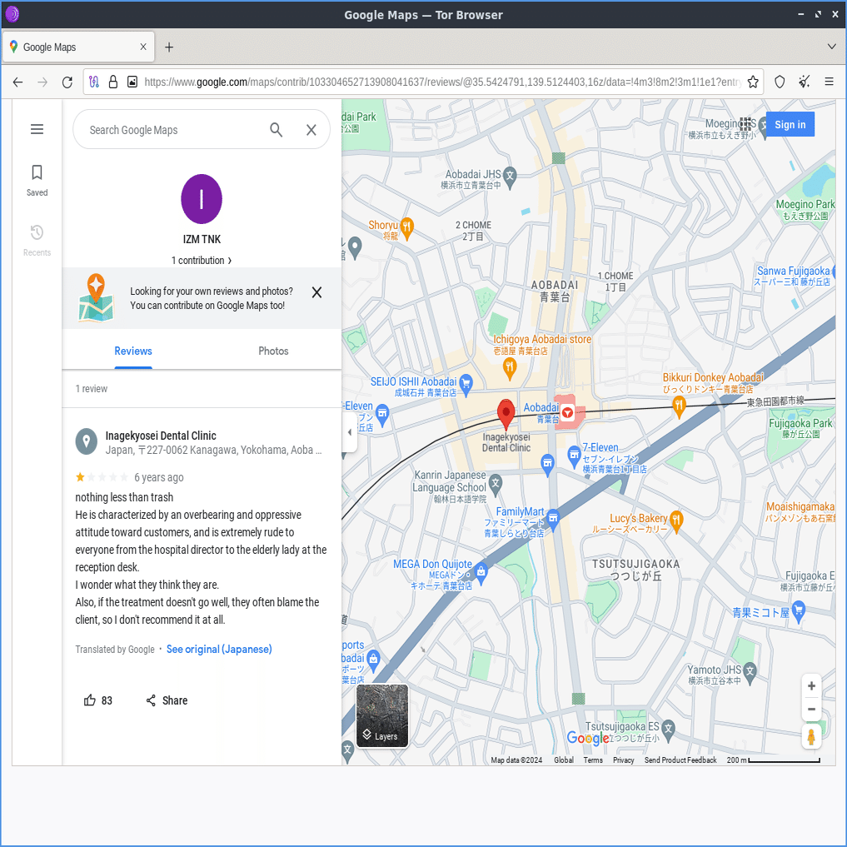Zoom in on the map
This screenshot has height=847, width=847.
811,686
